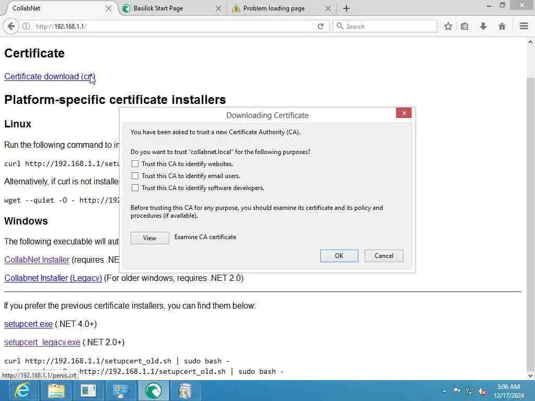The height and width of the screenshot is (401, 535).
Task: Open the Collabnet Installer (Legacy) link
Action: [x=53, y=278]
